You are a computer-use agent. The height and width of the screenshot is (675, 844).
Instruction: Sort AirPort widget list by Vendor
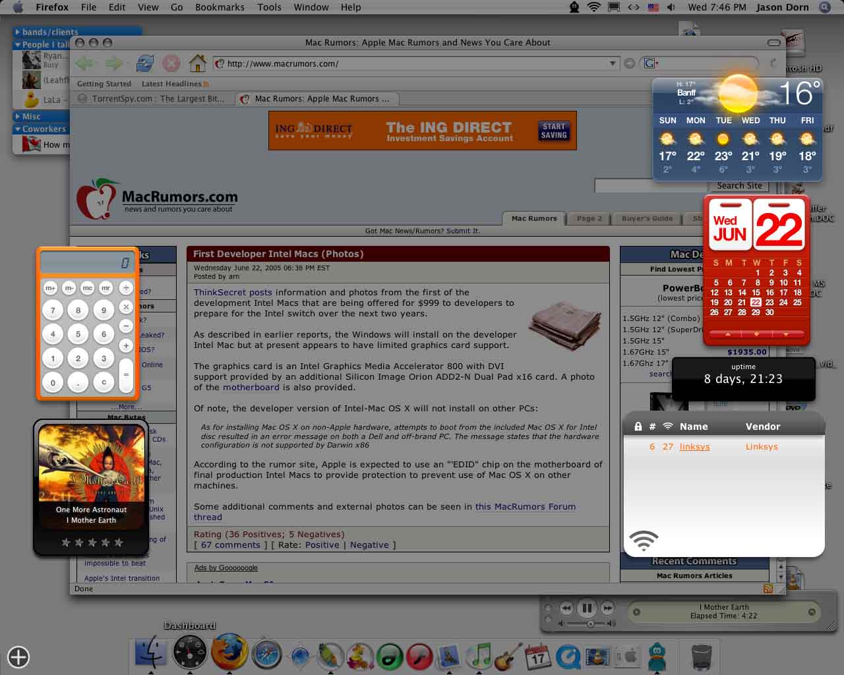tap(762, 426)
